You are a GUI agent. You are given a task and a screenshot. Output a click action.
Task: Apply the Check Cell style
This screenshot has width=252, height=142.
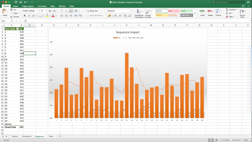click(x=187, y=15)
